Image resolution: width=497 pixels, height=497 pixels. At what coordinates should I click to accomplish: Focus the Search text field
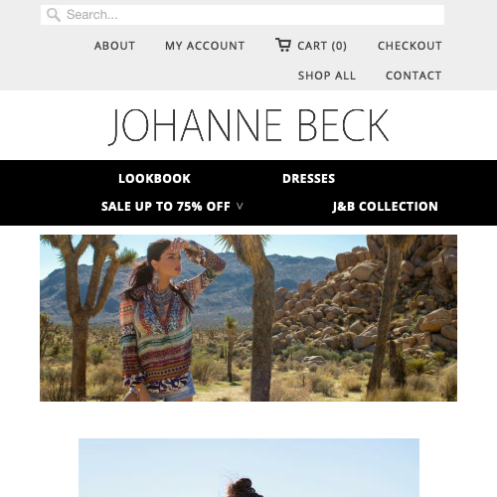coord(243,15)
